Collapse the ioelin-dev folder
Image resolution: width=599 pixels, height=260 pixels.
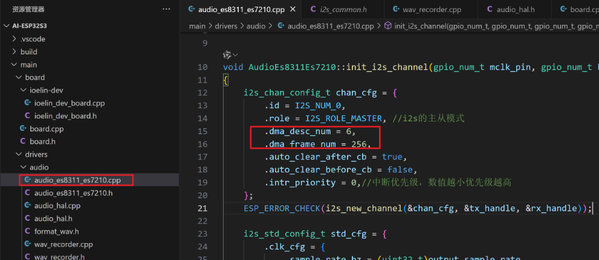coord(24,90)
